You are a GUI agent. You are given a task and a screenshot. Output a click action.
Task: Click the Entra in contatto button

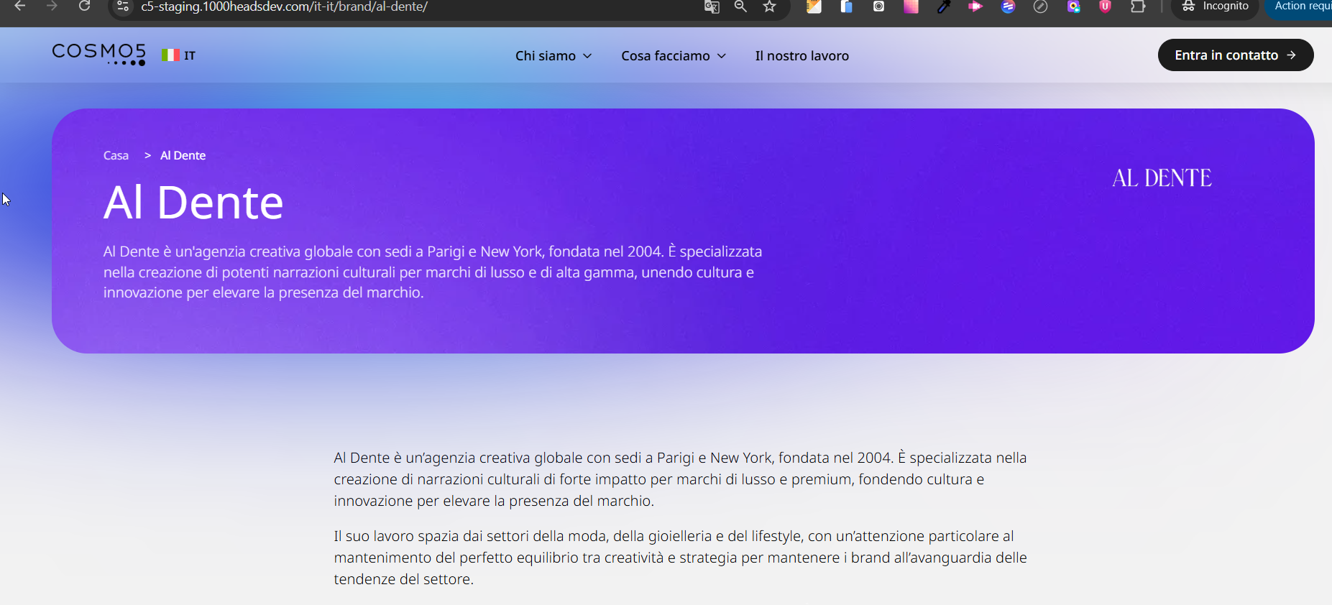[x=1236, y=55]
